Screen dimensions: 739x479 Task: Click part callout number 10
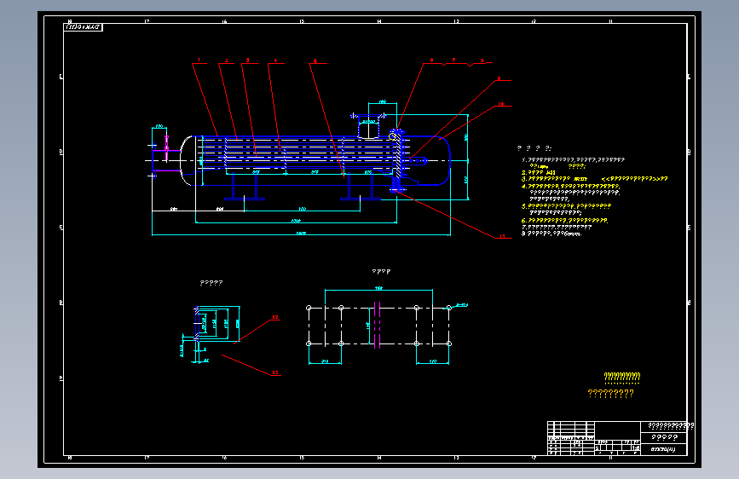tap(500, 104)
